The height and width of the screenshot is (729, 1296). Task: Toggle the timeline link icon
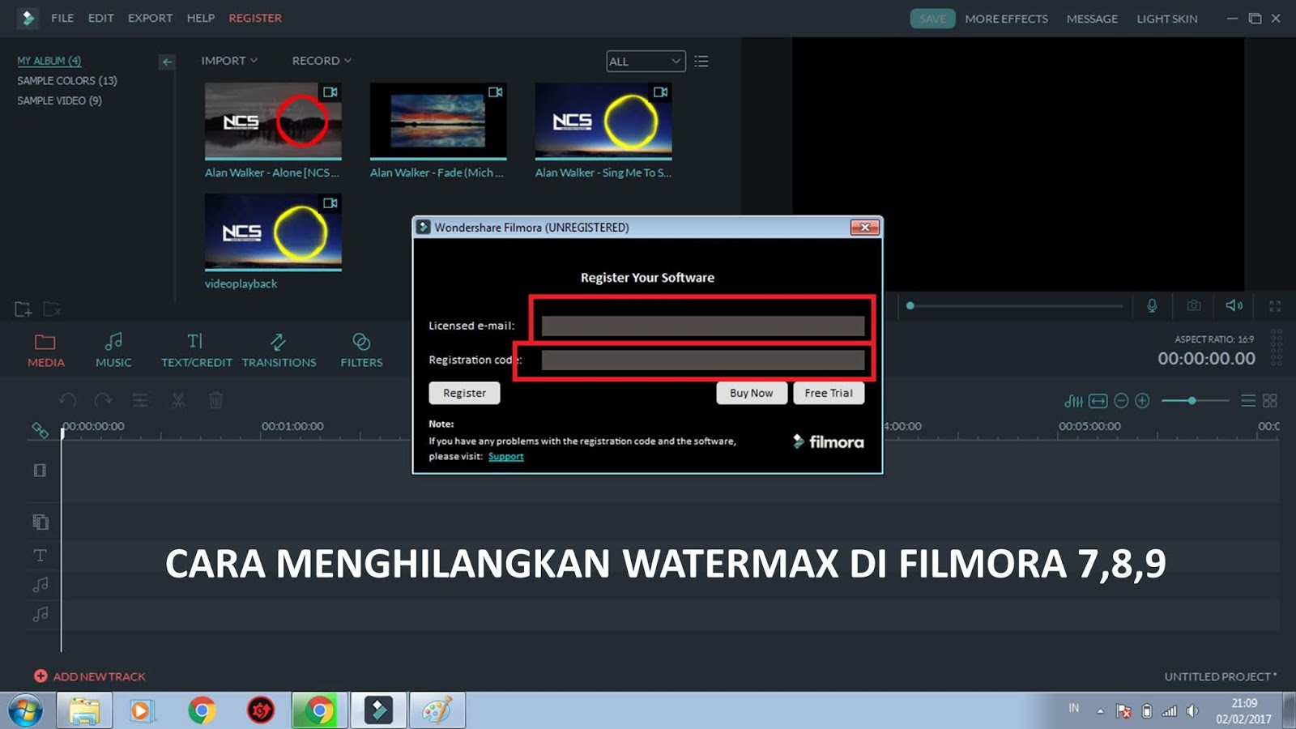tap(40, 430)
